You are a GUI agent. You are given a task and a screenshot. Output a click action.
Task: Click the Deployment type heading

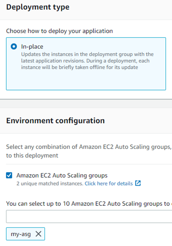pos(38,7)
